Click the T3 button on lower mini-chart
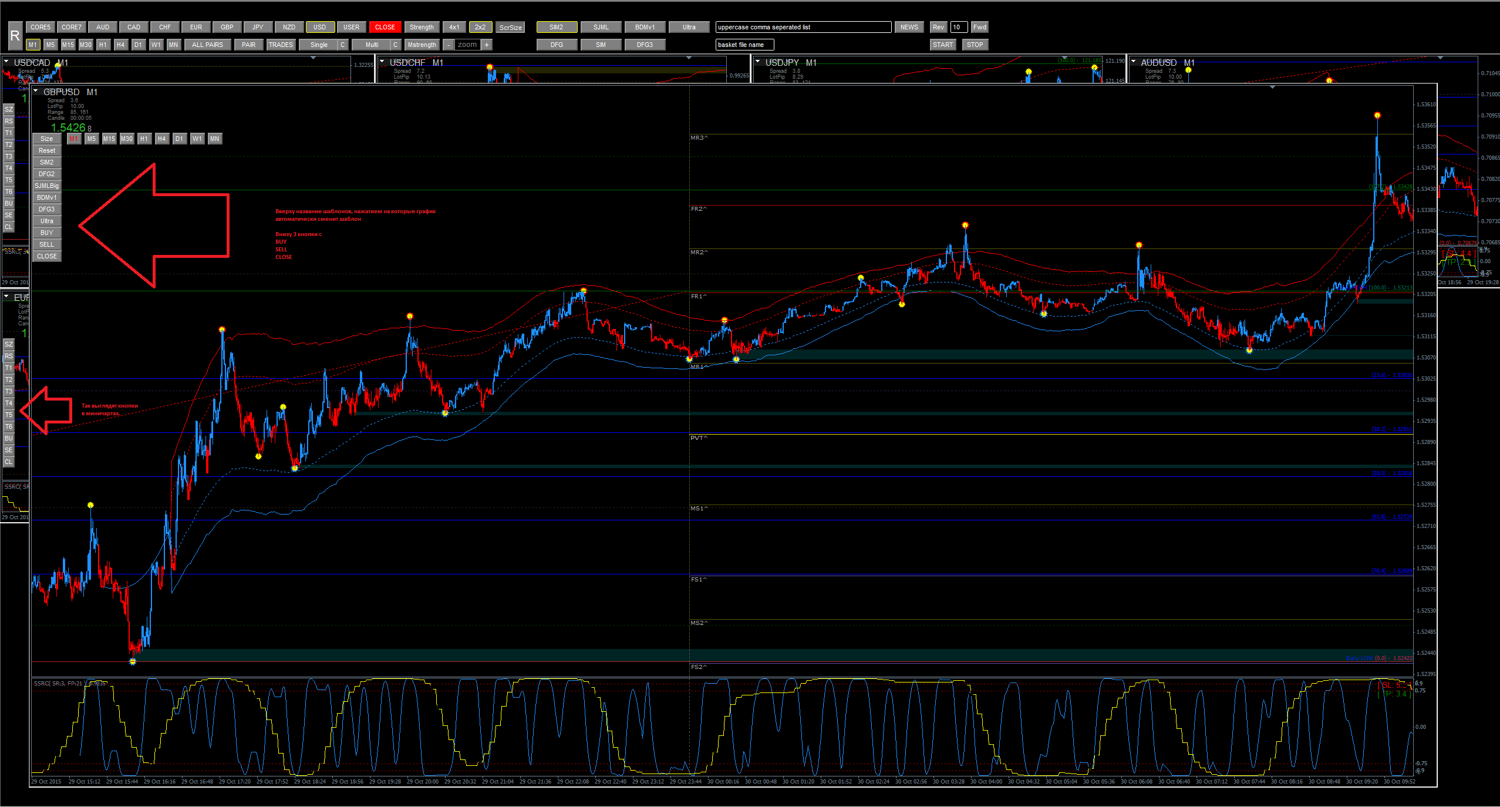The height and width of the screenshot is (807, 1500). tap(9, 391)
